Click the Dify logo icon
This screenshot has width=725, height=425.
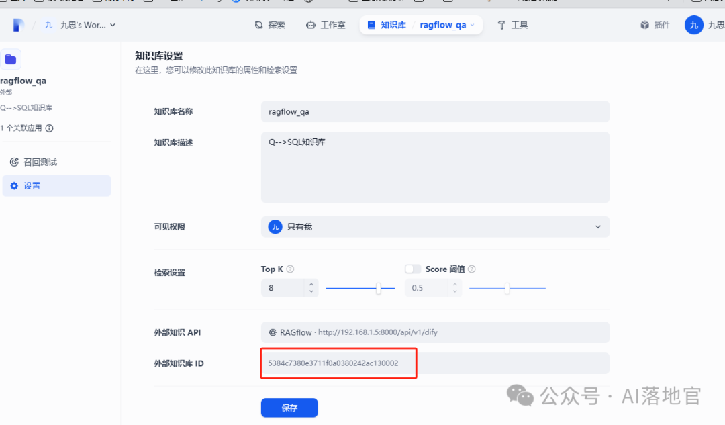[x=18, y=25]
